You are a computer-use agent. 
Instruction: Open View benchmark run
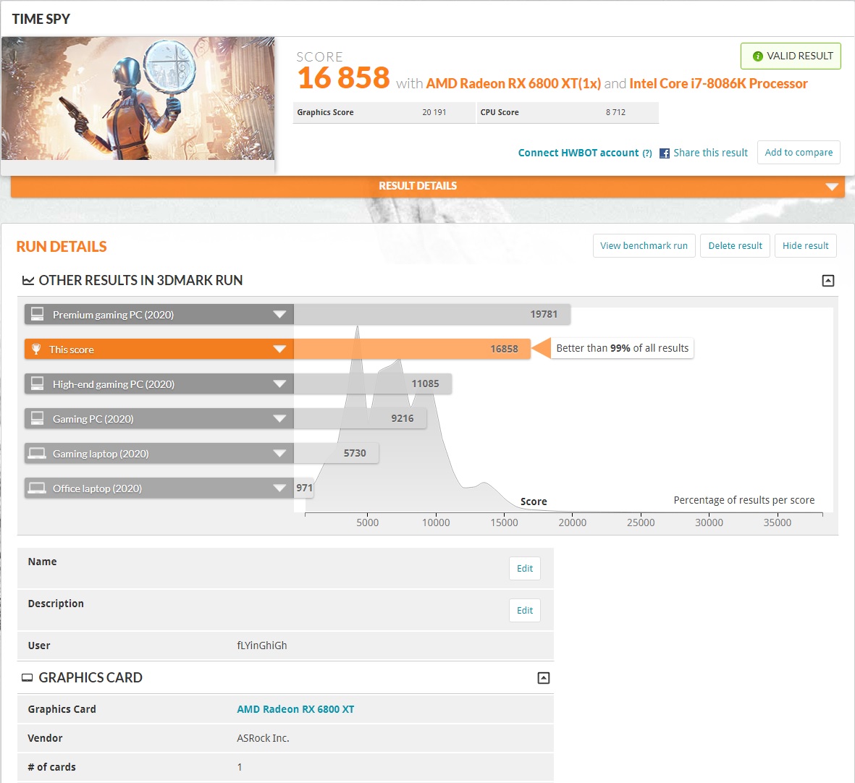[644, 246]
